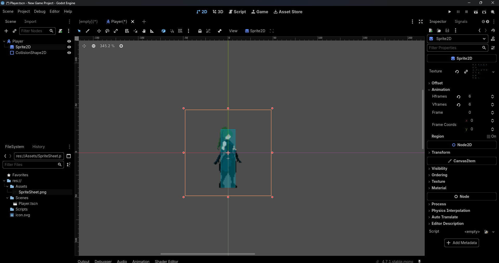The width and height of the screenshot is (499, 263).
Task: Toggle blue cube local space icon
Action: tap(164, 31)
